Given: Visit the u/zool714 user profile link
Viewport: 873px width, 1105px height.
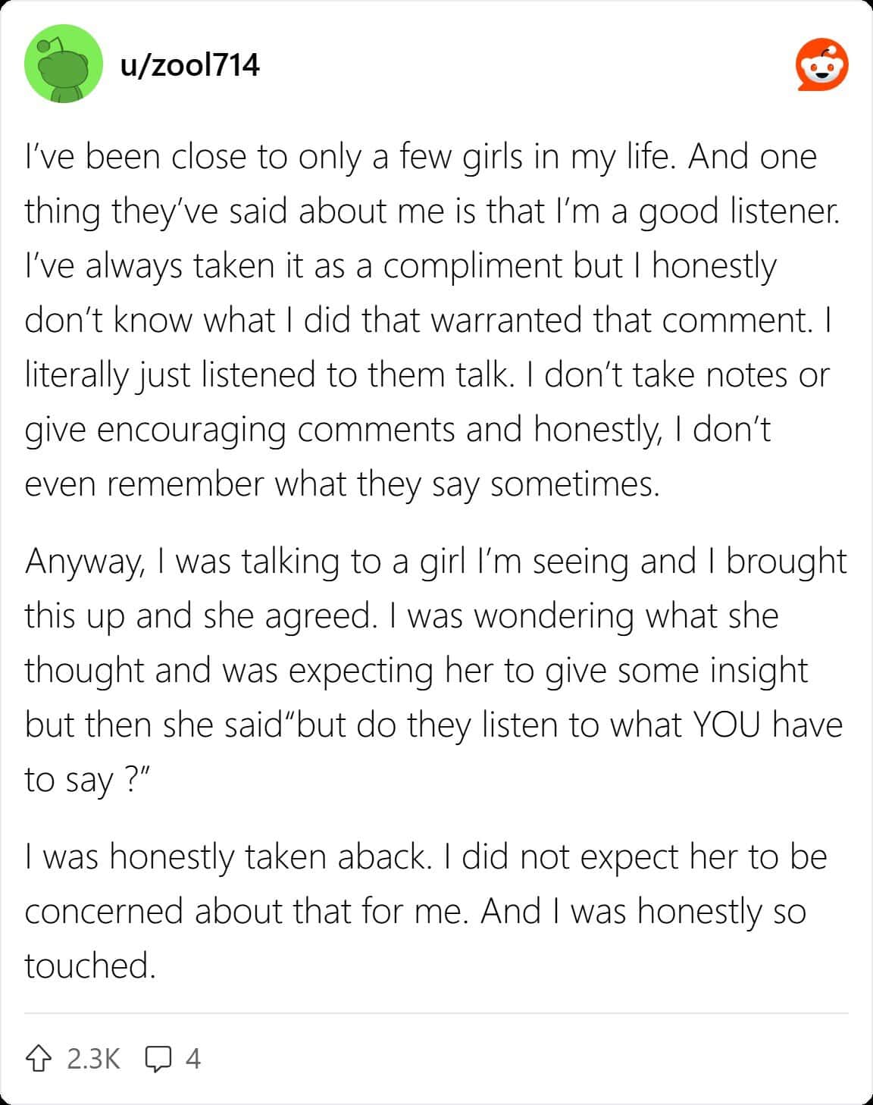Looking at the screenshot, I should 189,65.
